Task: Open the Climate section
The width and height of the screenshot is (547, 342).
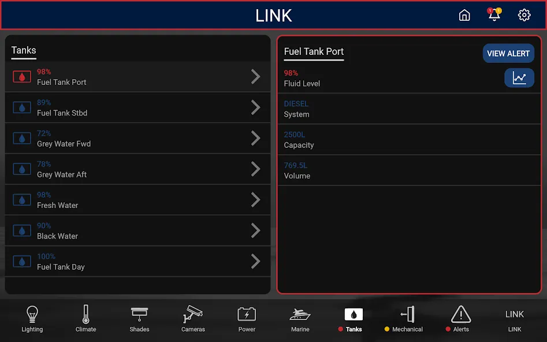Action: click(86, 319)
